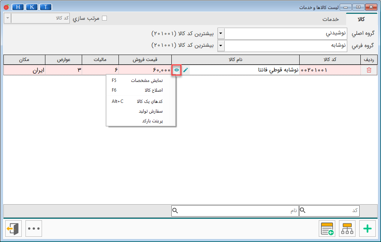The height and width of the screenshot is (242, 381).
Task: Click the eye view icon on the product row
Action: 177,70
